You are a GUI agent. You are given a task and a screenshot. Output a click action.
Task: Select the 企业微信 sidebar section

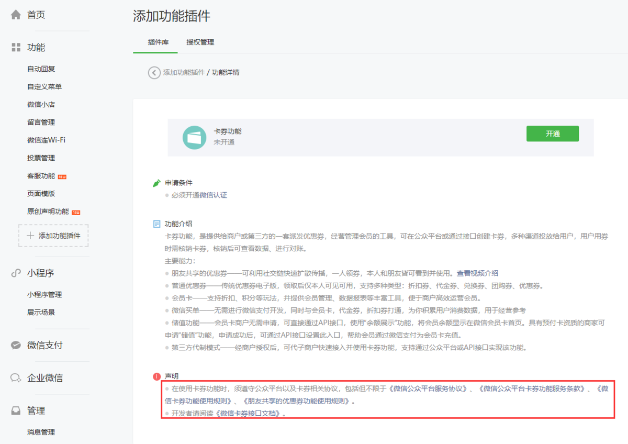tap(45, 378)
